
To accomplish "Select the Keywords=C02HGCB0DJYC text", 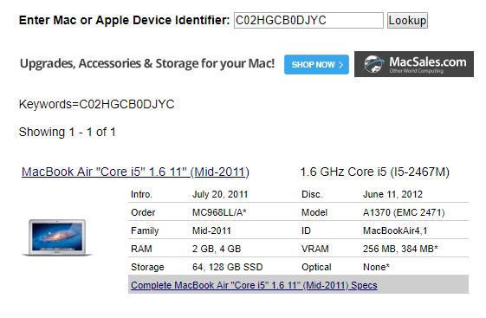I will (97, 104).
